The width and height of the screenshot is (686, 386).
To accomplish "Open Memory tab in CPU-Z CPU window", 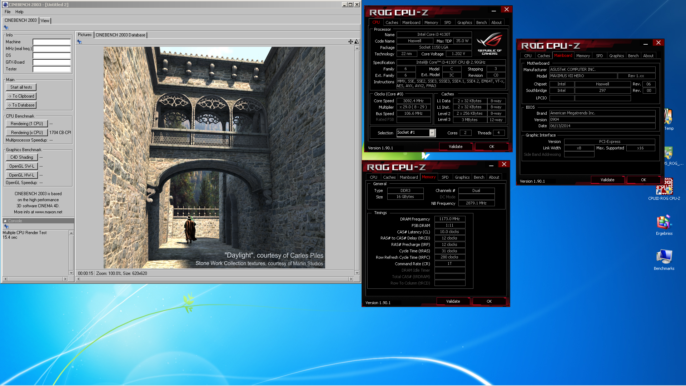I will point(431,23).
